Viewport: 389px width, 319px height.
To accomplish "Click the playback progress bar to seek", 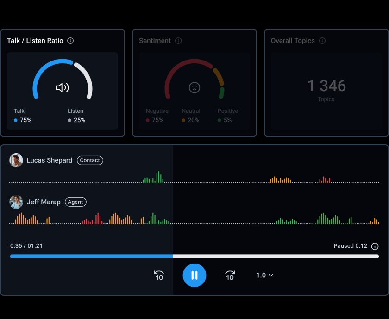I will pyautogui.click(x=194, y=255).
